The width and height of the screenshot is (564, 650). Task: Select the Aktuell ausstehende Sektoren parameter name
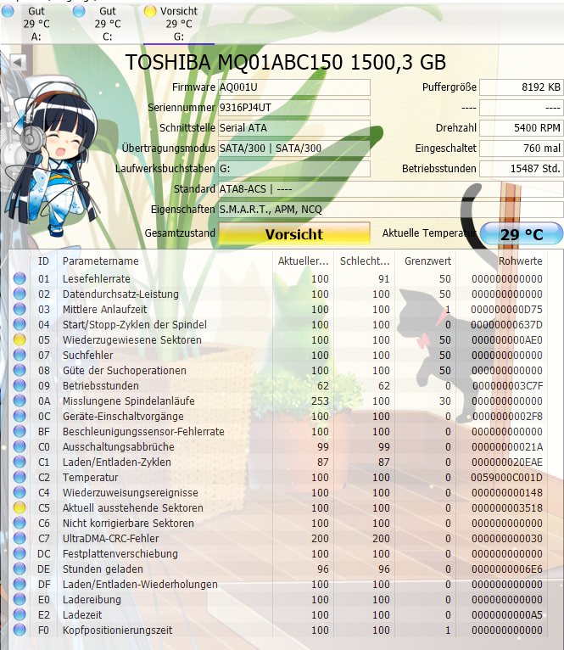tap(132, 507)
